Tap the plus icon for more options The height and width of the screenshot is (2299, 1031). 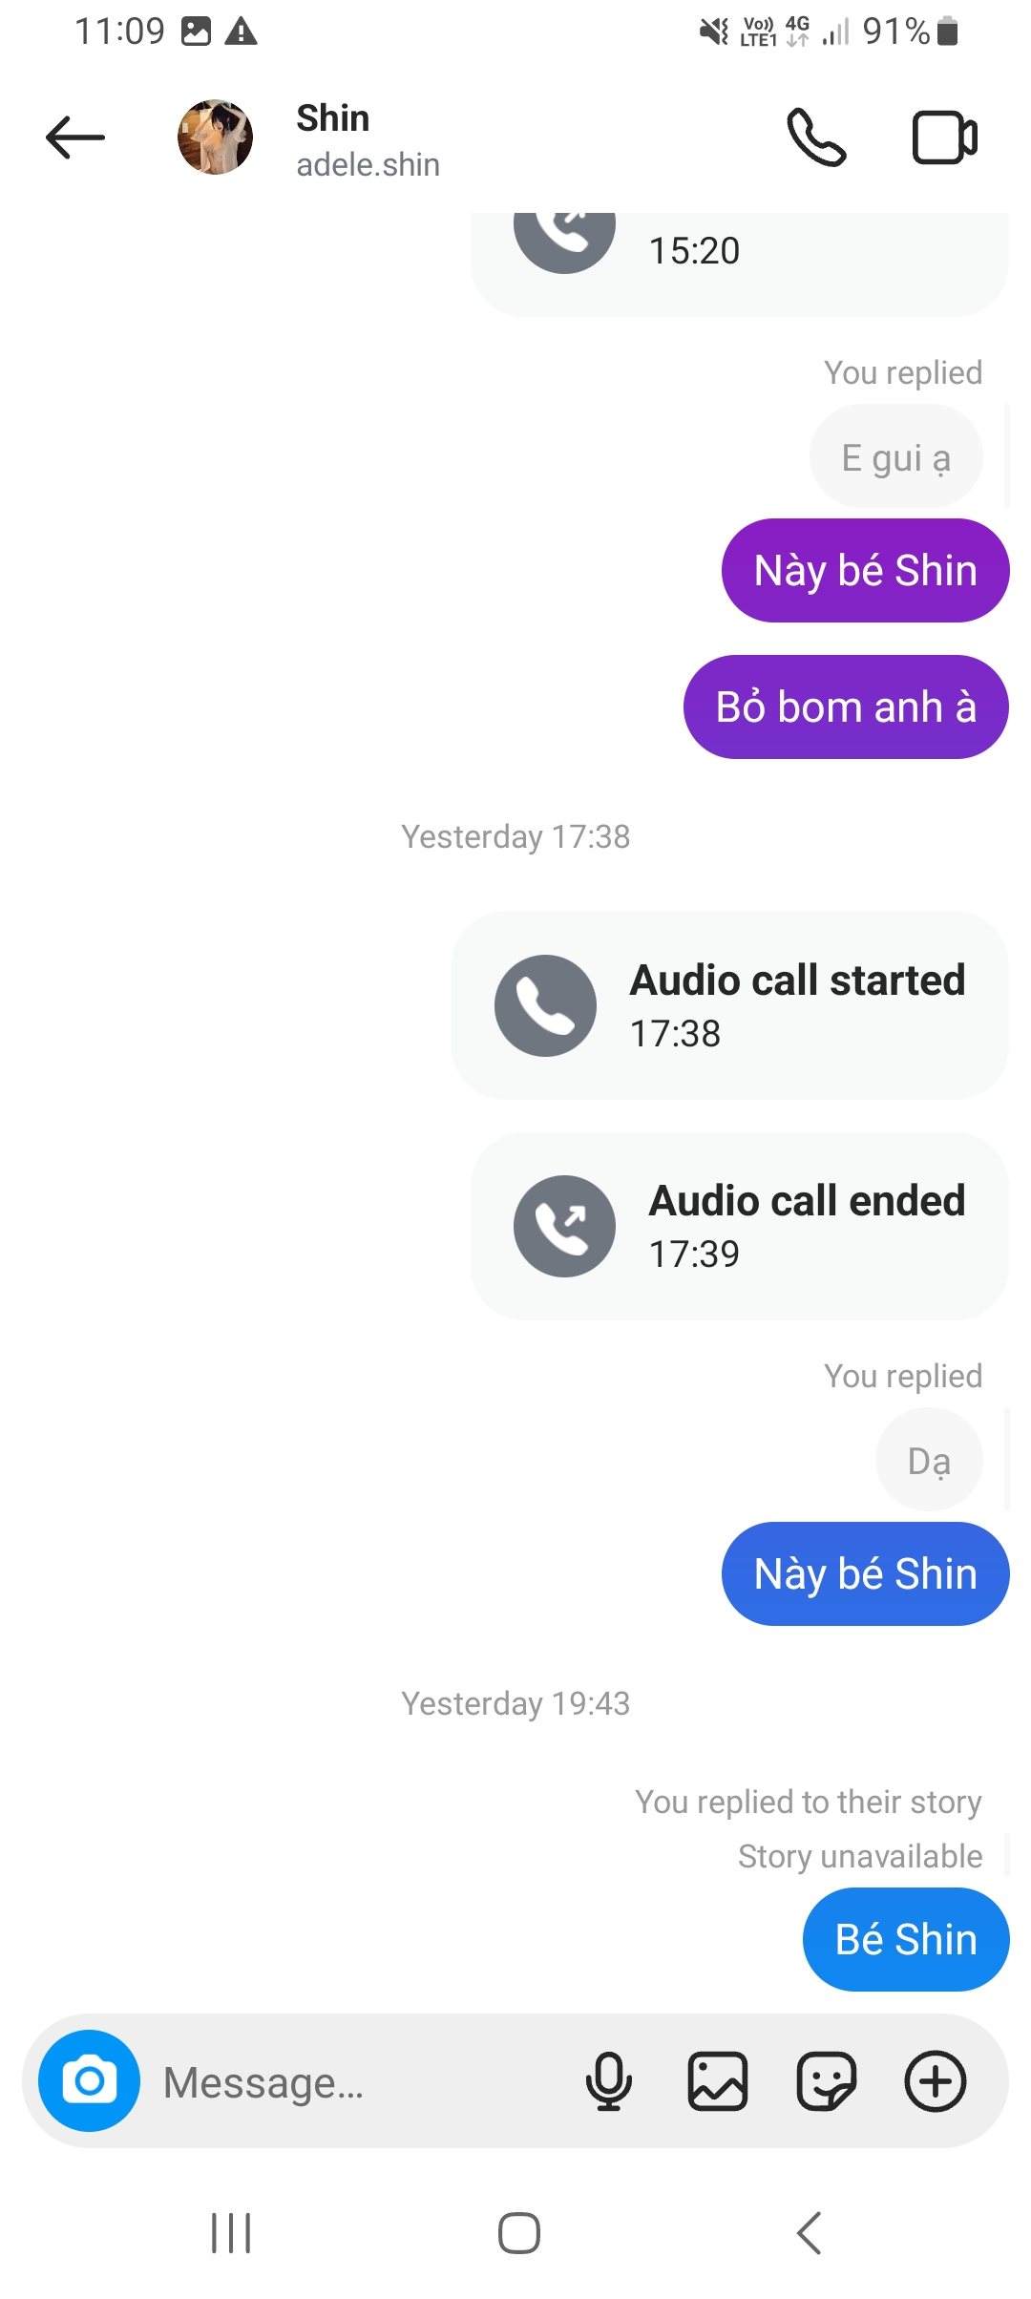936,2081
